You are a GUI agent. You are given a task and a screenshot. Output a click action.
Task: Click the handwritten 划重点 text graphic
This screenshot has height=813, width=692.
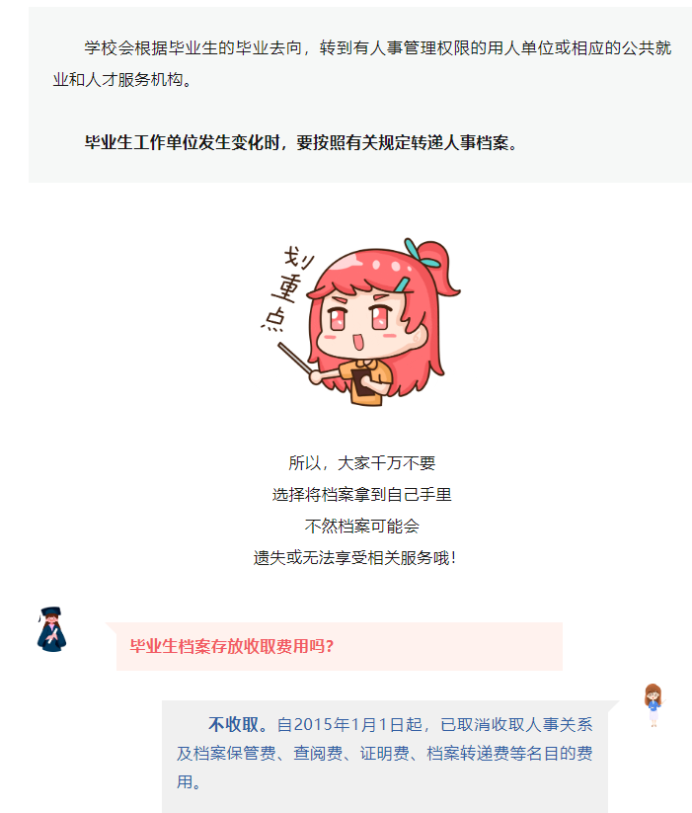[x=288, y=288]
